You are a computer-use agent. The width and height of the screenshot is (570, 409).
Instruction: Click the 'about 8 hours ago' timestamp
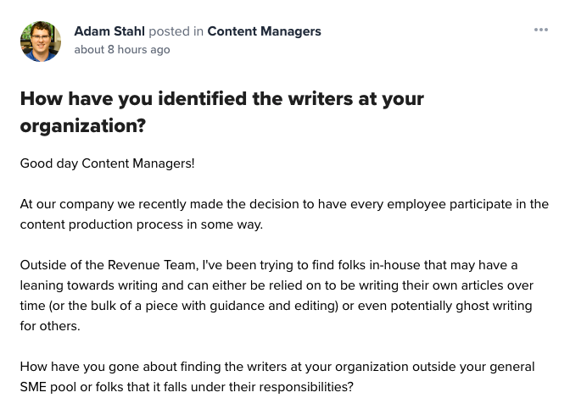point(122,50)
